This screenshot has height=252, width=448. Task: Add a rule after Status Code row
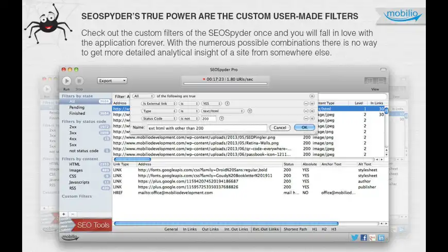click(312, 118)
